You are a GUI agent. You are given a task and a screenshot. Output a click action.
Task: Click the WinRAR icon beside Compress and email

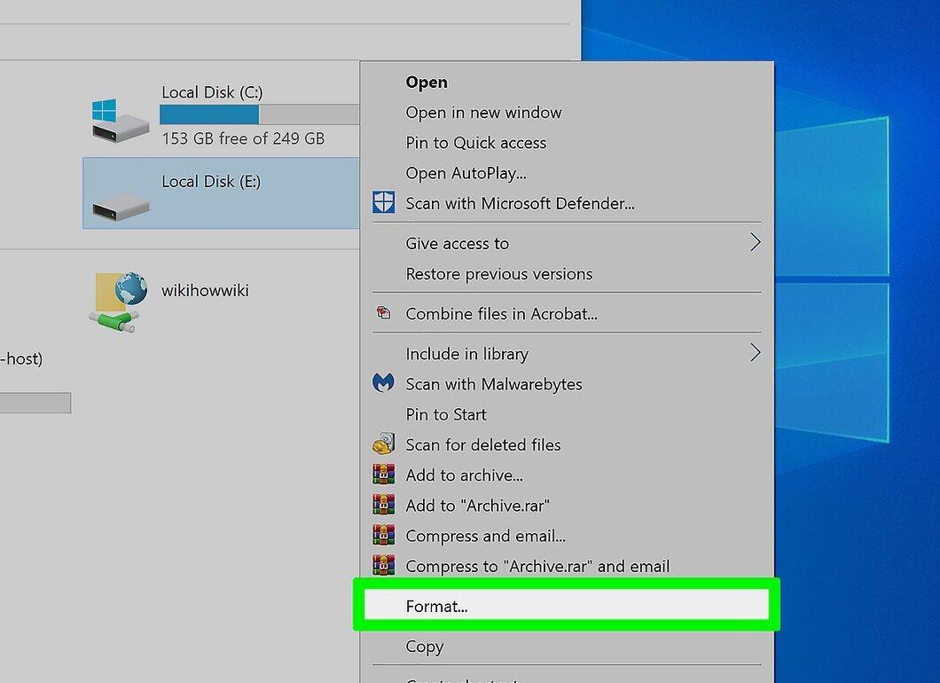click(384, 535)
